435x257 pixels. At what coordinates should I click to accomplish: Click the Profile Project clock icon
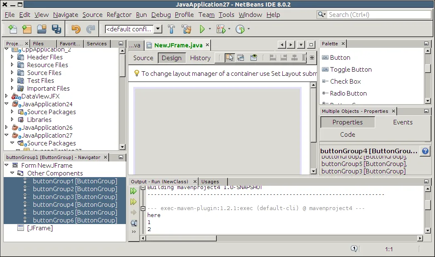(240, 29)
